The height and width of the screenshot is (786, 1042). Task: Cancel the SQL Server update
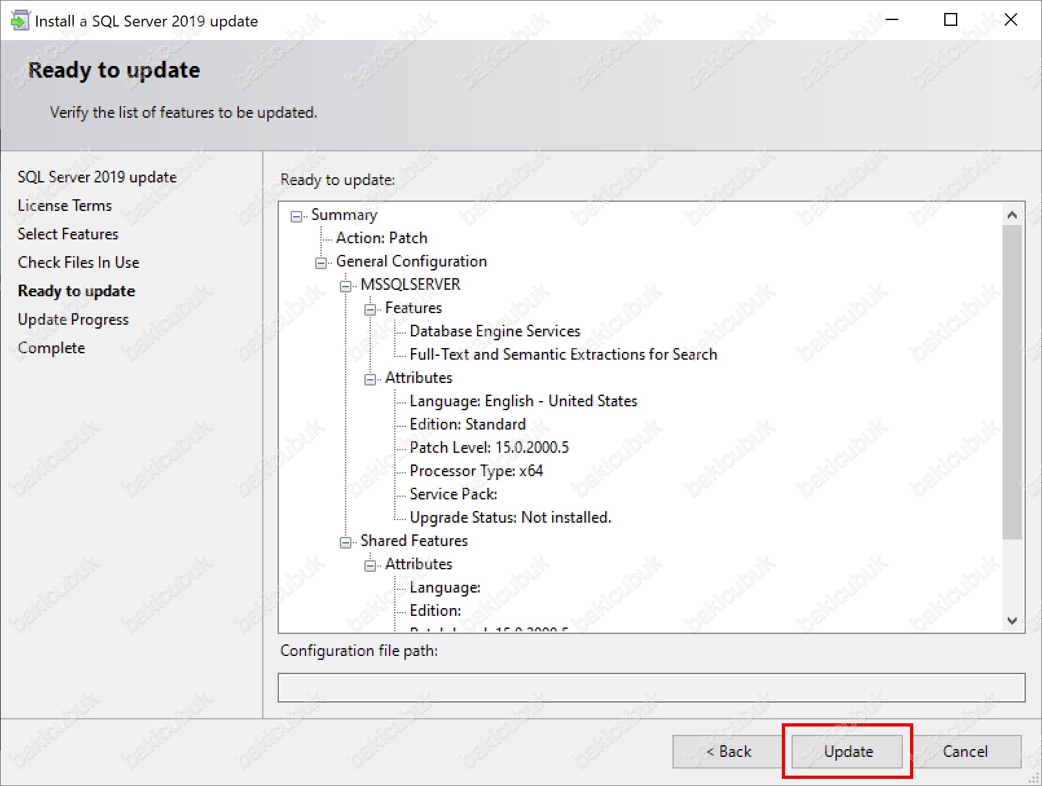pos(966,751)
